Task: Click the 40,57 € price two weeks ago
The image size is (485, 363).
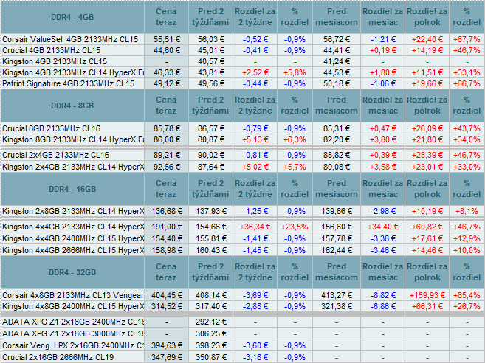Action: coord(211,61)
